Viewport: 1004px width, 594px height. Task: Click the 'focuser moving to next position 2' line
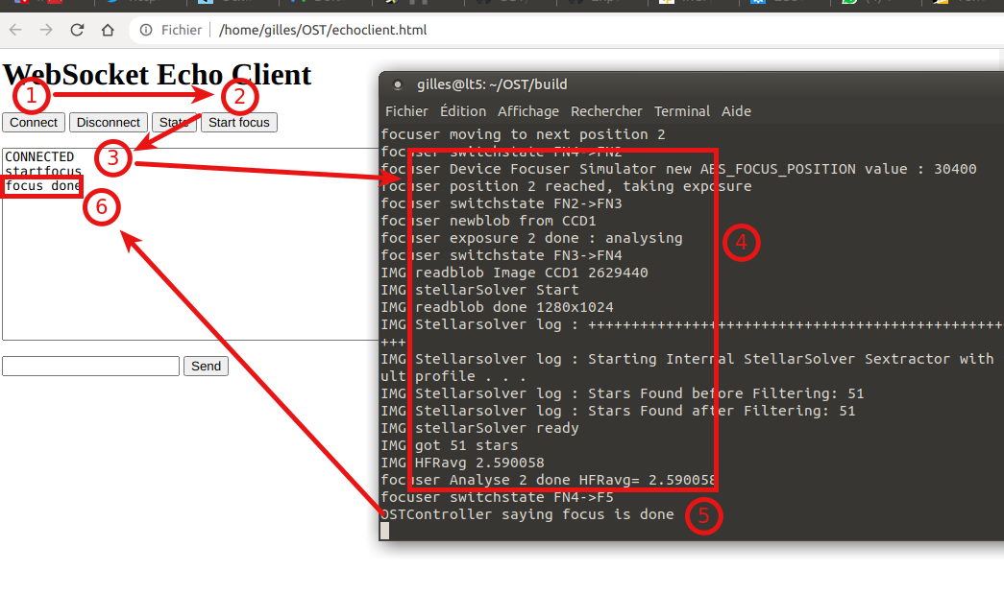tap(523, 134)
